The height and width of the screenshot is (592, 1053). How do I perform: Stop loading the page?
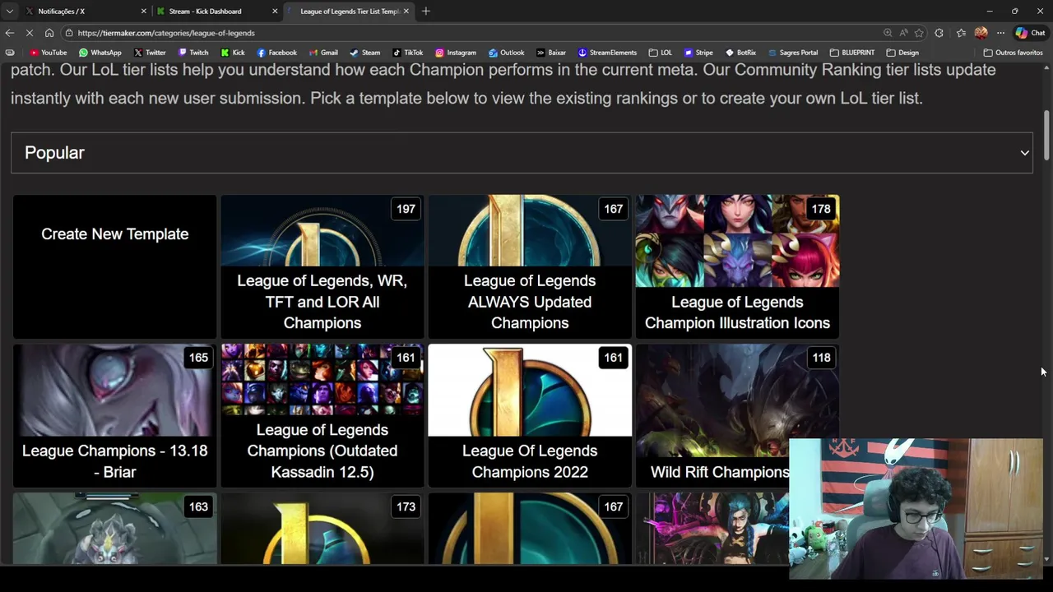pos(30,33)
